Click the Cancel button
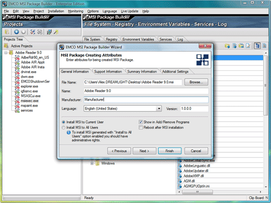271x203 pixels. [196, 151]
